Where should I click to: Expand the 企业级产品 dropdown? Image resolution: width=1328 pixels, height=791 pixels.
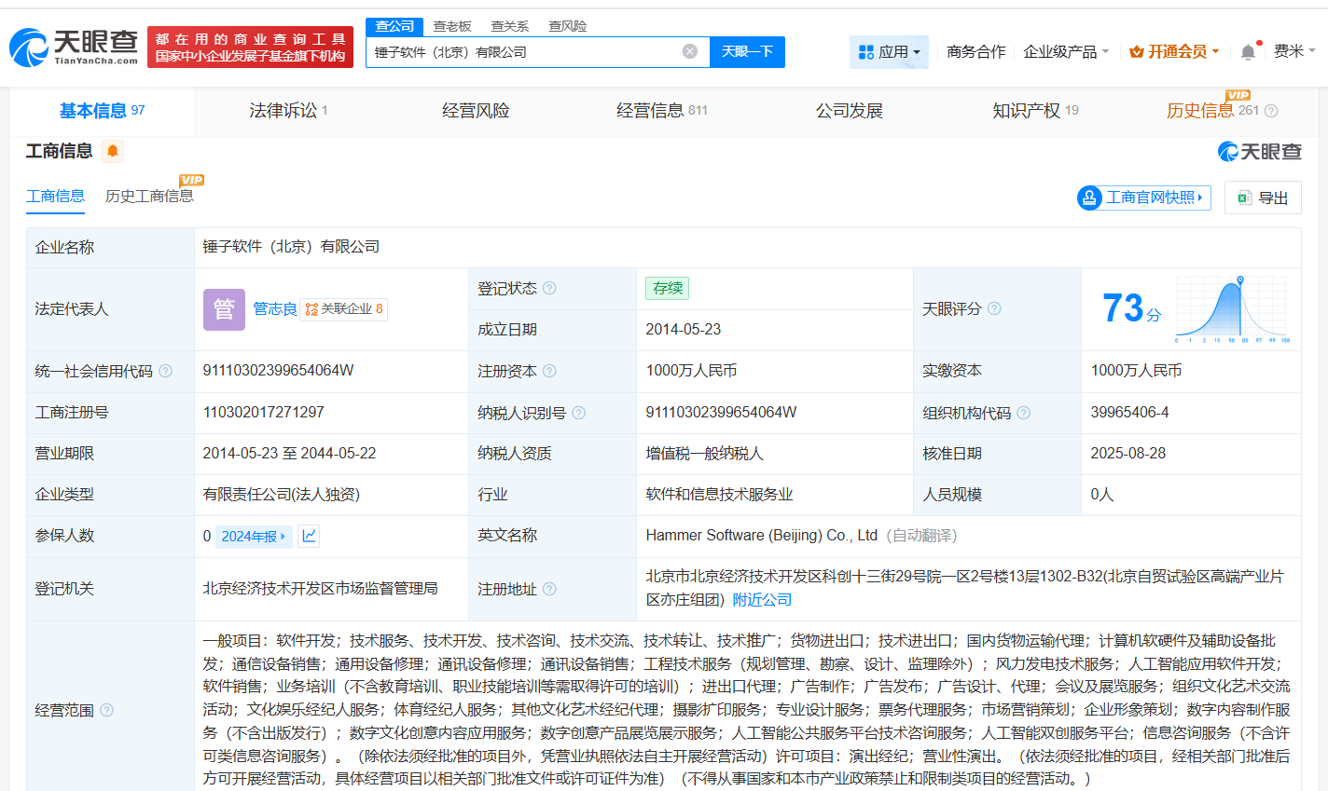(1063, 52)
